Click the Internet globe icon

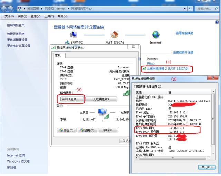click(x=156, y=35)
